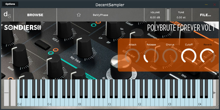Click the Tune 0.00 st value
This screenshot has width=220, height=110.
point(181,17)
